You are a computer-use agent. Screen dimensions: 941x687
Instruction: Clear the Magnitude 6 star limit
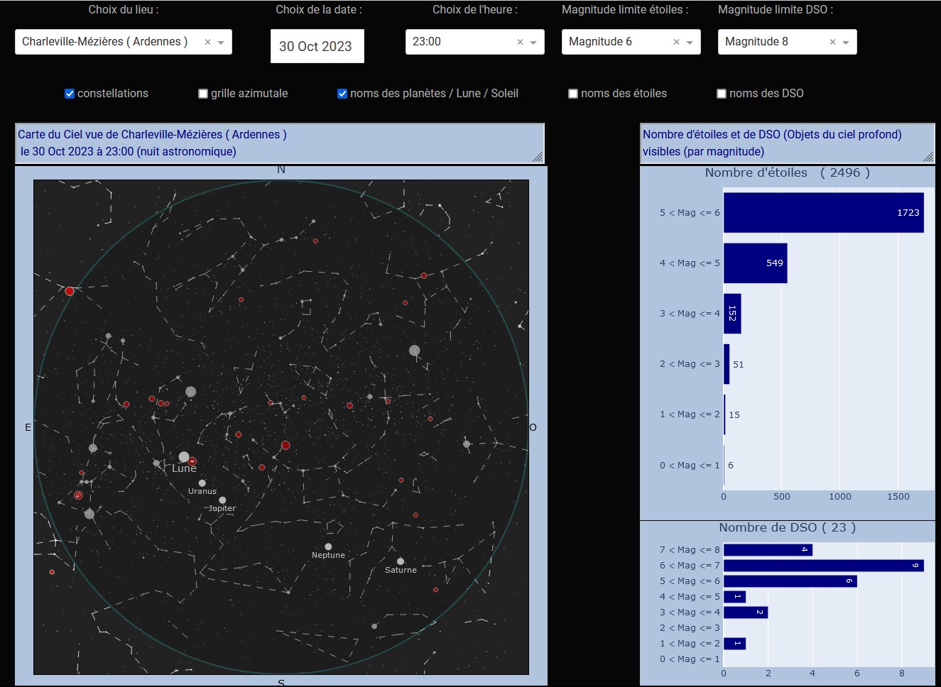(676, 42)
